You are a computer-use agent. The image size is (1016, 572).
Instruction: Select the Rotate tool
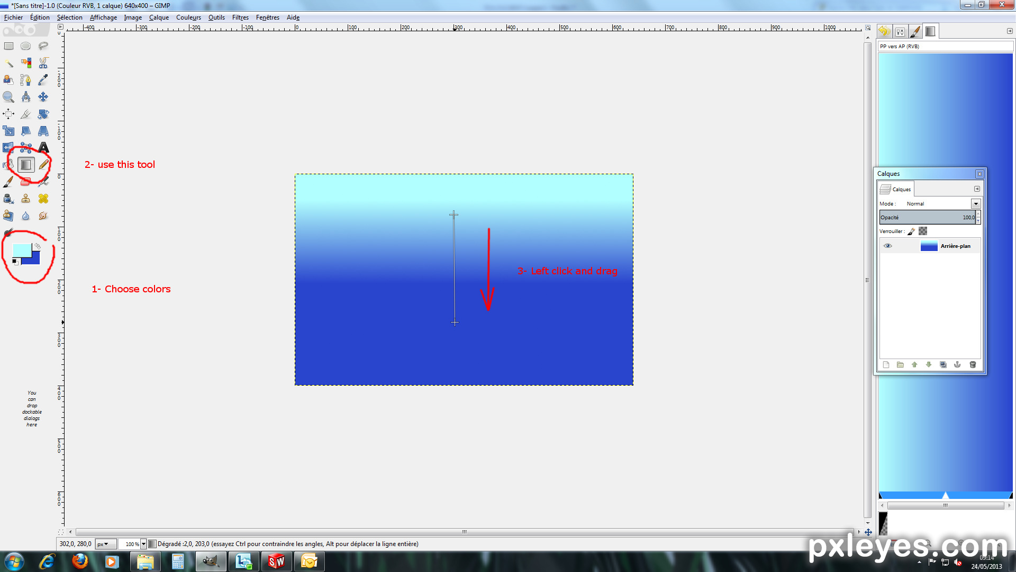(43, 114)
